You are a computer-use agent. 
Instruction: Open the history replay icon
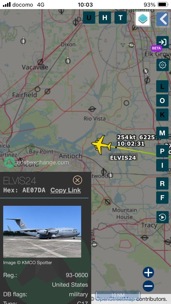click(162, 217)
